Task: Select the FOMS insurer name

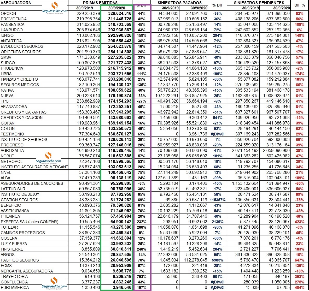Action: (x=6, y=266)
